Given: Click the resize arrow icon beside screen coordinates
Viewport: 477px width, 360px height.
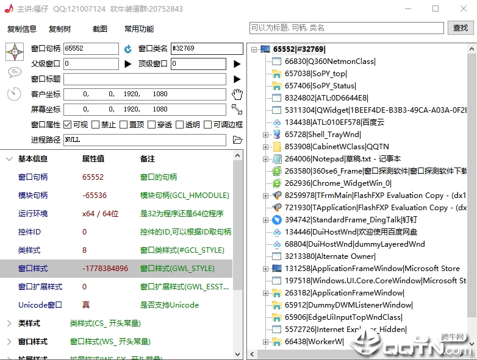Looking at the screenshot, I should pos(237,110).
